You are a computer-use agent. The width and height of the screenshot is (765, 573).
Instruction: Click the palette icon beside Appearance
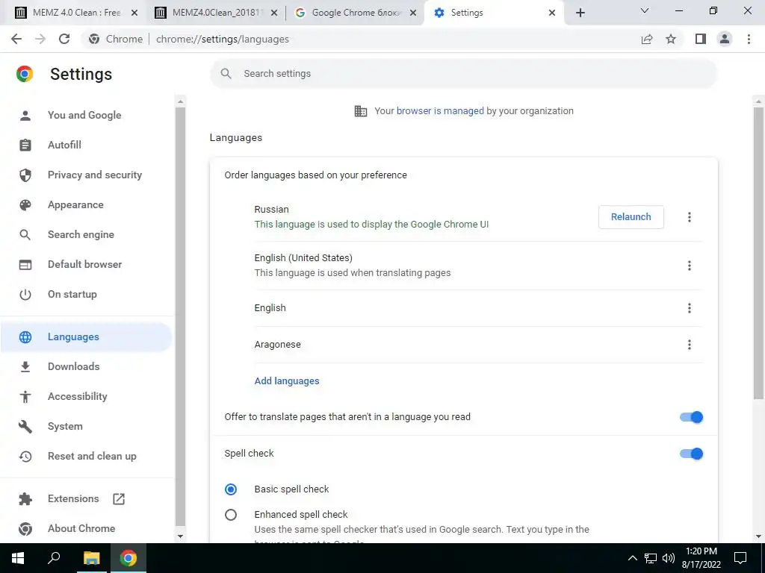tap(25, 205)
